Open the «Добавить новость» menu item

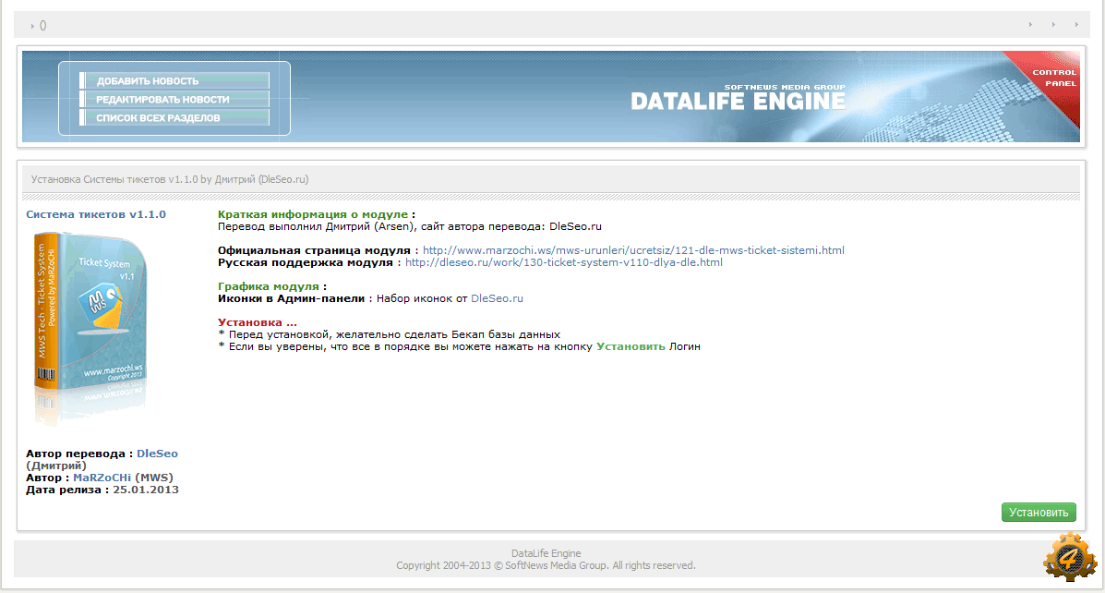click(x=174, y=80)
